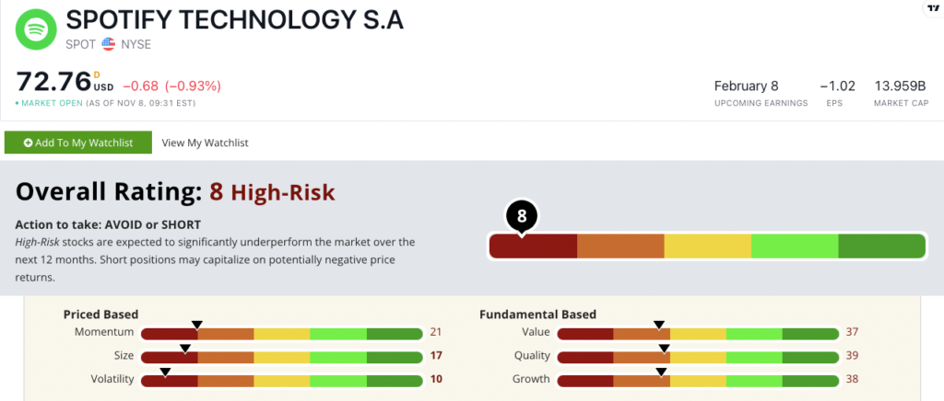Click the Value bar's black triangle marker
This screenshot has height=401, width=944.
point(659,325)
